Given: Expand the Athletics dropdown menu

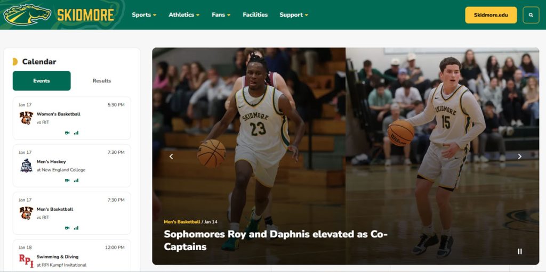Looking at the screenshot, I should click(x=184, y=15).
